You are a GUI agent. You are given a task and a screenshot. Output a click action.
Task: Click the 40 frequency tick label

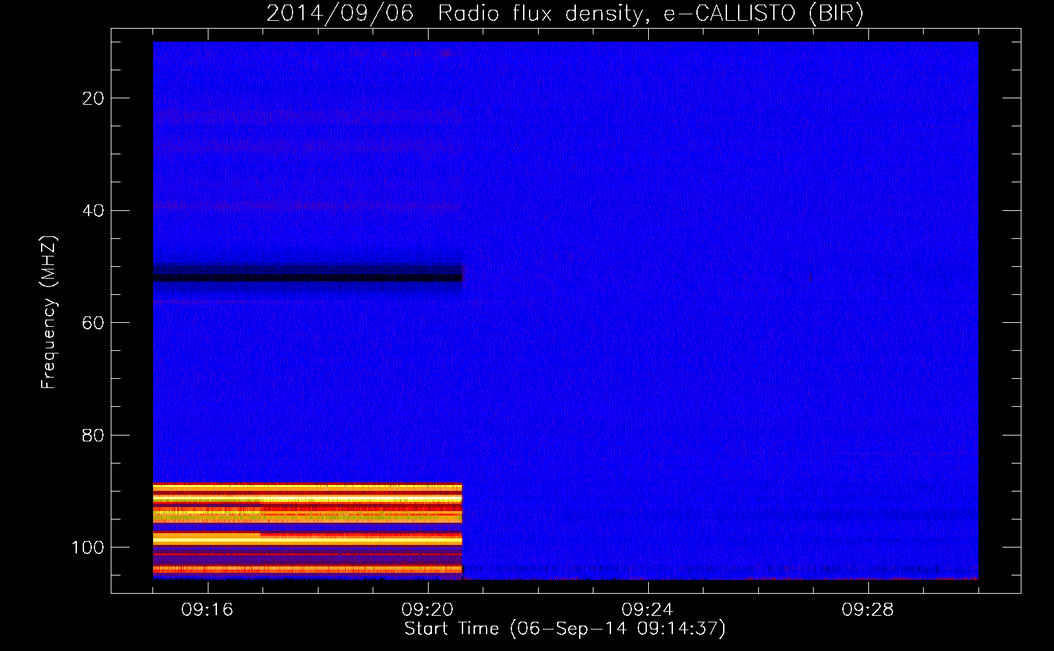click(93, 211)
